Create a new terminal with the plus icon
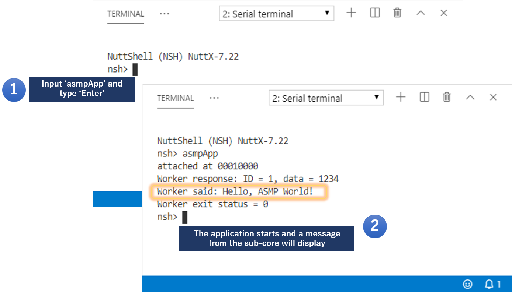Screen dimensions: 512x292 (401, 97)
